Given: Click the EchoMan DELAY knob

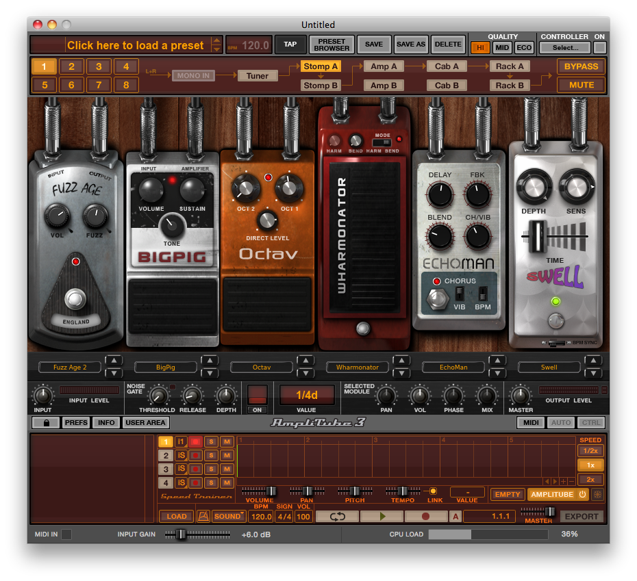Looking at the screenshot, I should [x=440, y=194].
